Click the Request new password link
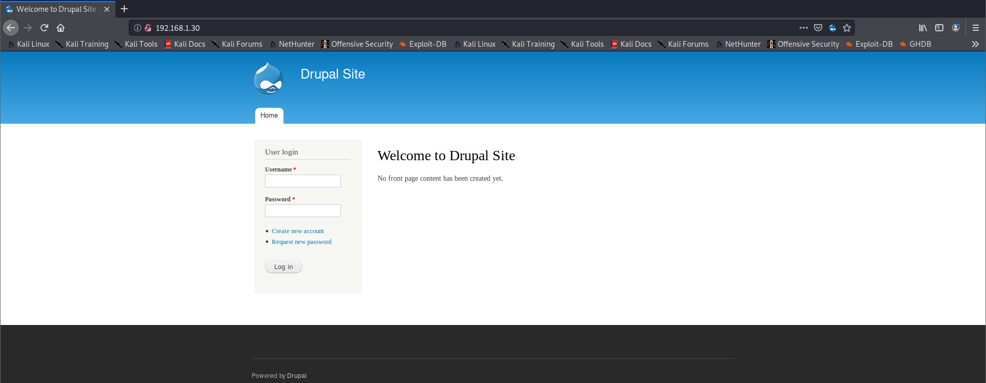986x383 pixels. [x=301, y=242]
